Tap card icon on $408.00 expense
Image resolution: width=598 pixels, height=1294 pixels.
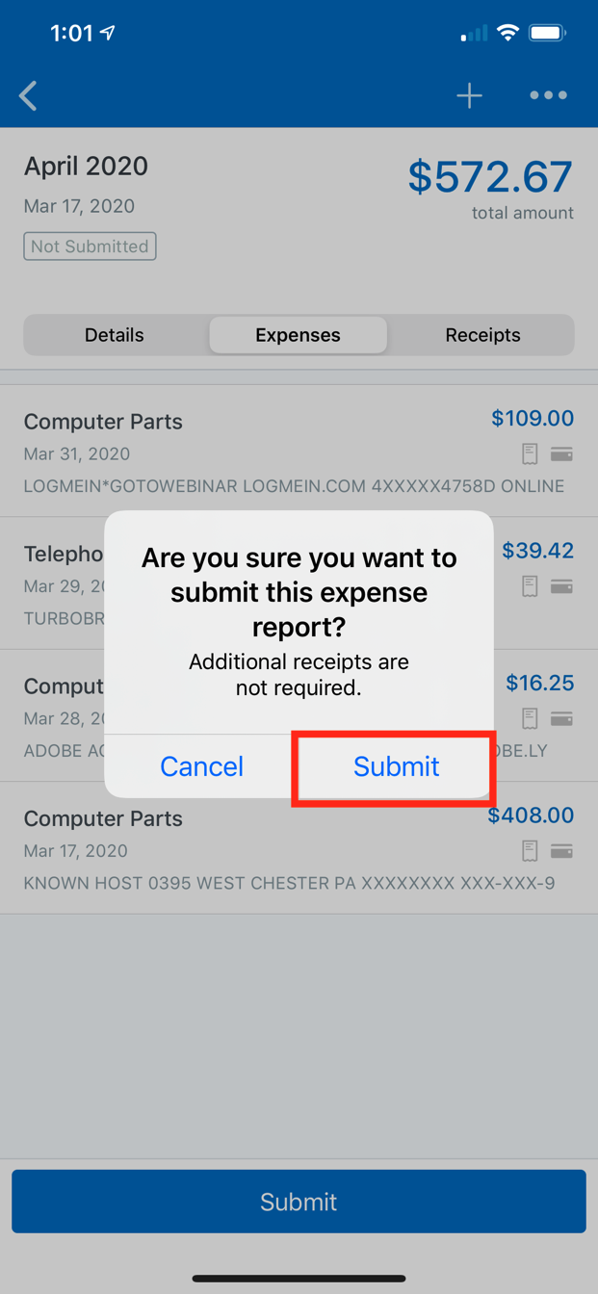click(x=561, y=850)
